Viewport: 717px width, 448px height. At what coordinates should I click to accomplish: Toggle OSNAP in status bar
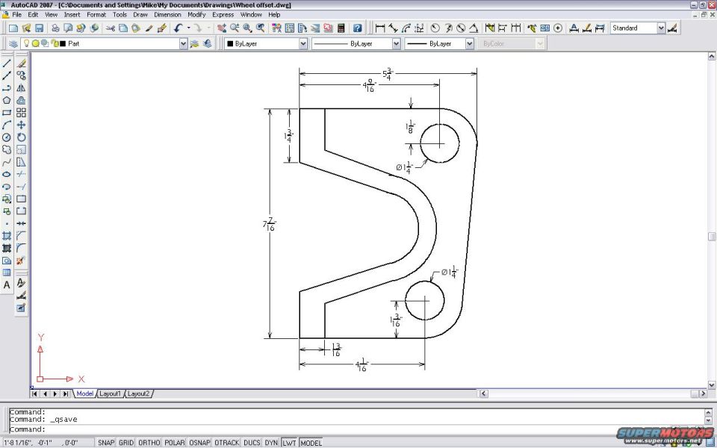200,443
